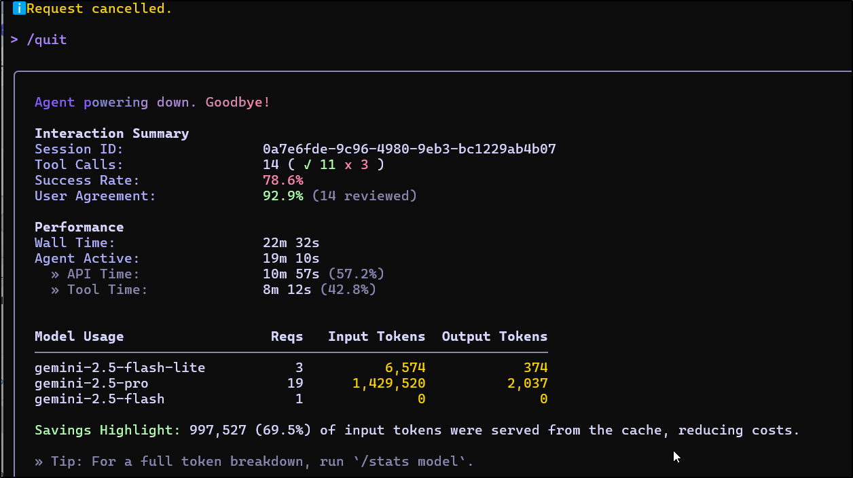Click the > prompt symbol before /quit
This screenshot has height=478, width=853.
(14, 40)
